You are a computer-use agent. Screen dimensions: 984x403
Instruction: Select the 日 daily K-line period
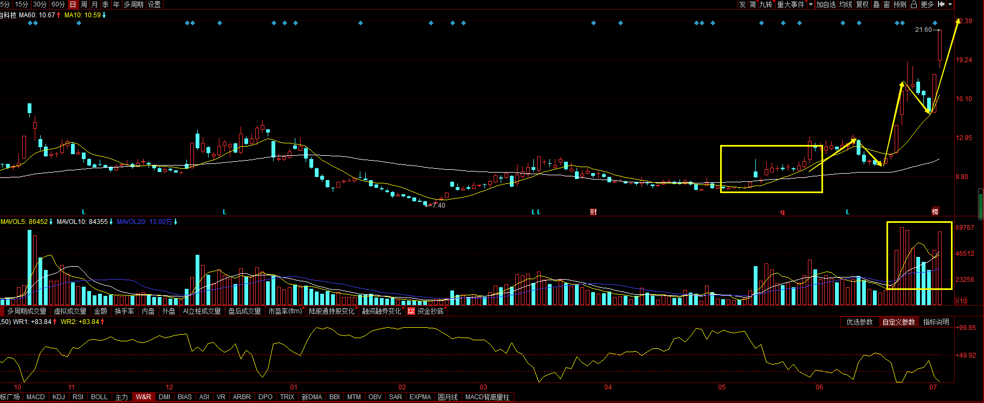pos(73,4)
